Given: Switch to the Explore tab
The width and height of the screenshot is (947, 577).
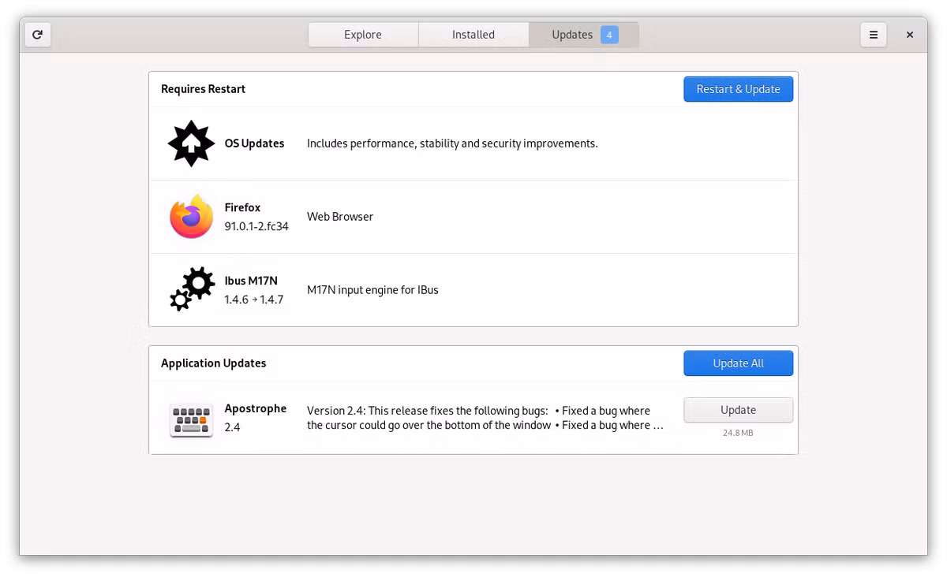Looking at the screenshot, I should (x=363, y=35).
